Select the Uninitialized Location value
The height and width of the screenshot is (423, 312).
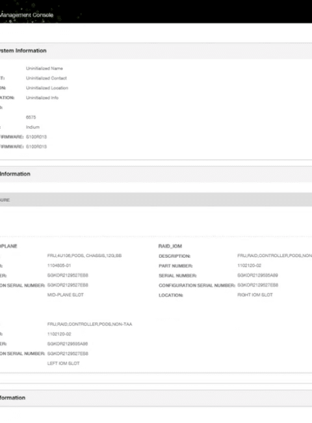click(47, 88)
